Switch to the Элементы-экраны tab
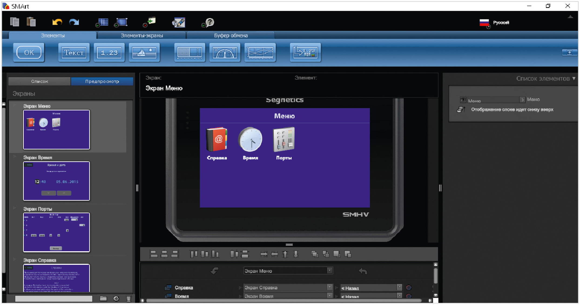 tap(142, 35)
